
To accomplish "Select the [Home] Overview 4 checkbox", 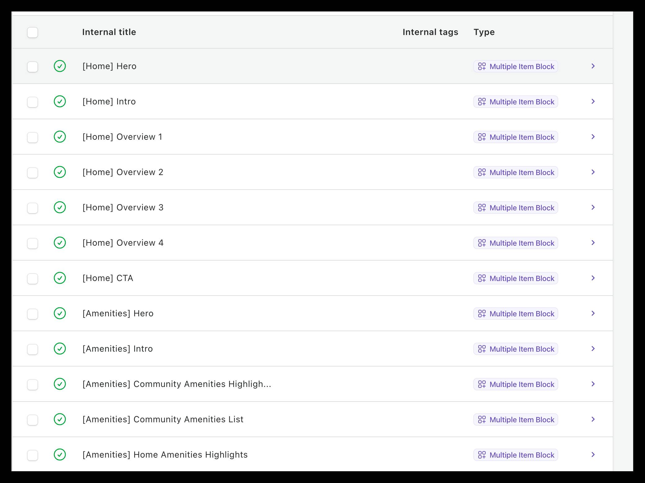I will [33, 243].
